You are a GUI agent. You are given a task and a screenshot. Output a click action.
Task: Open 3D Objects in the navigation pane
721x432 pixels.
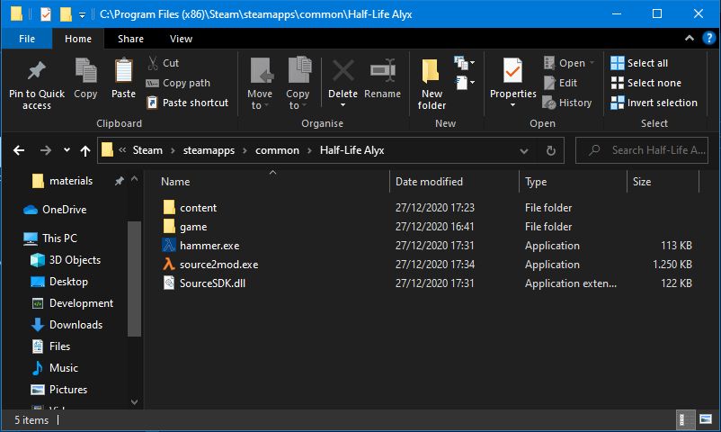click(66, 260)
